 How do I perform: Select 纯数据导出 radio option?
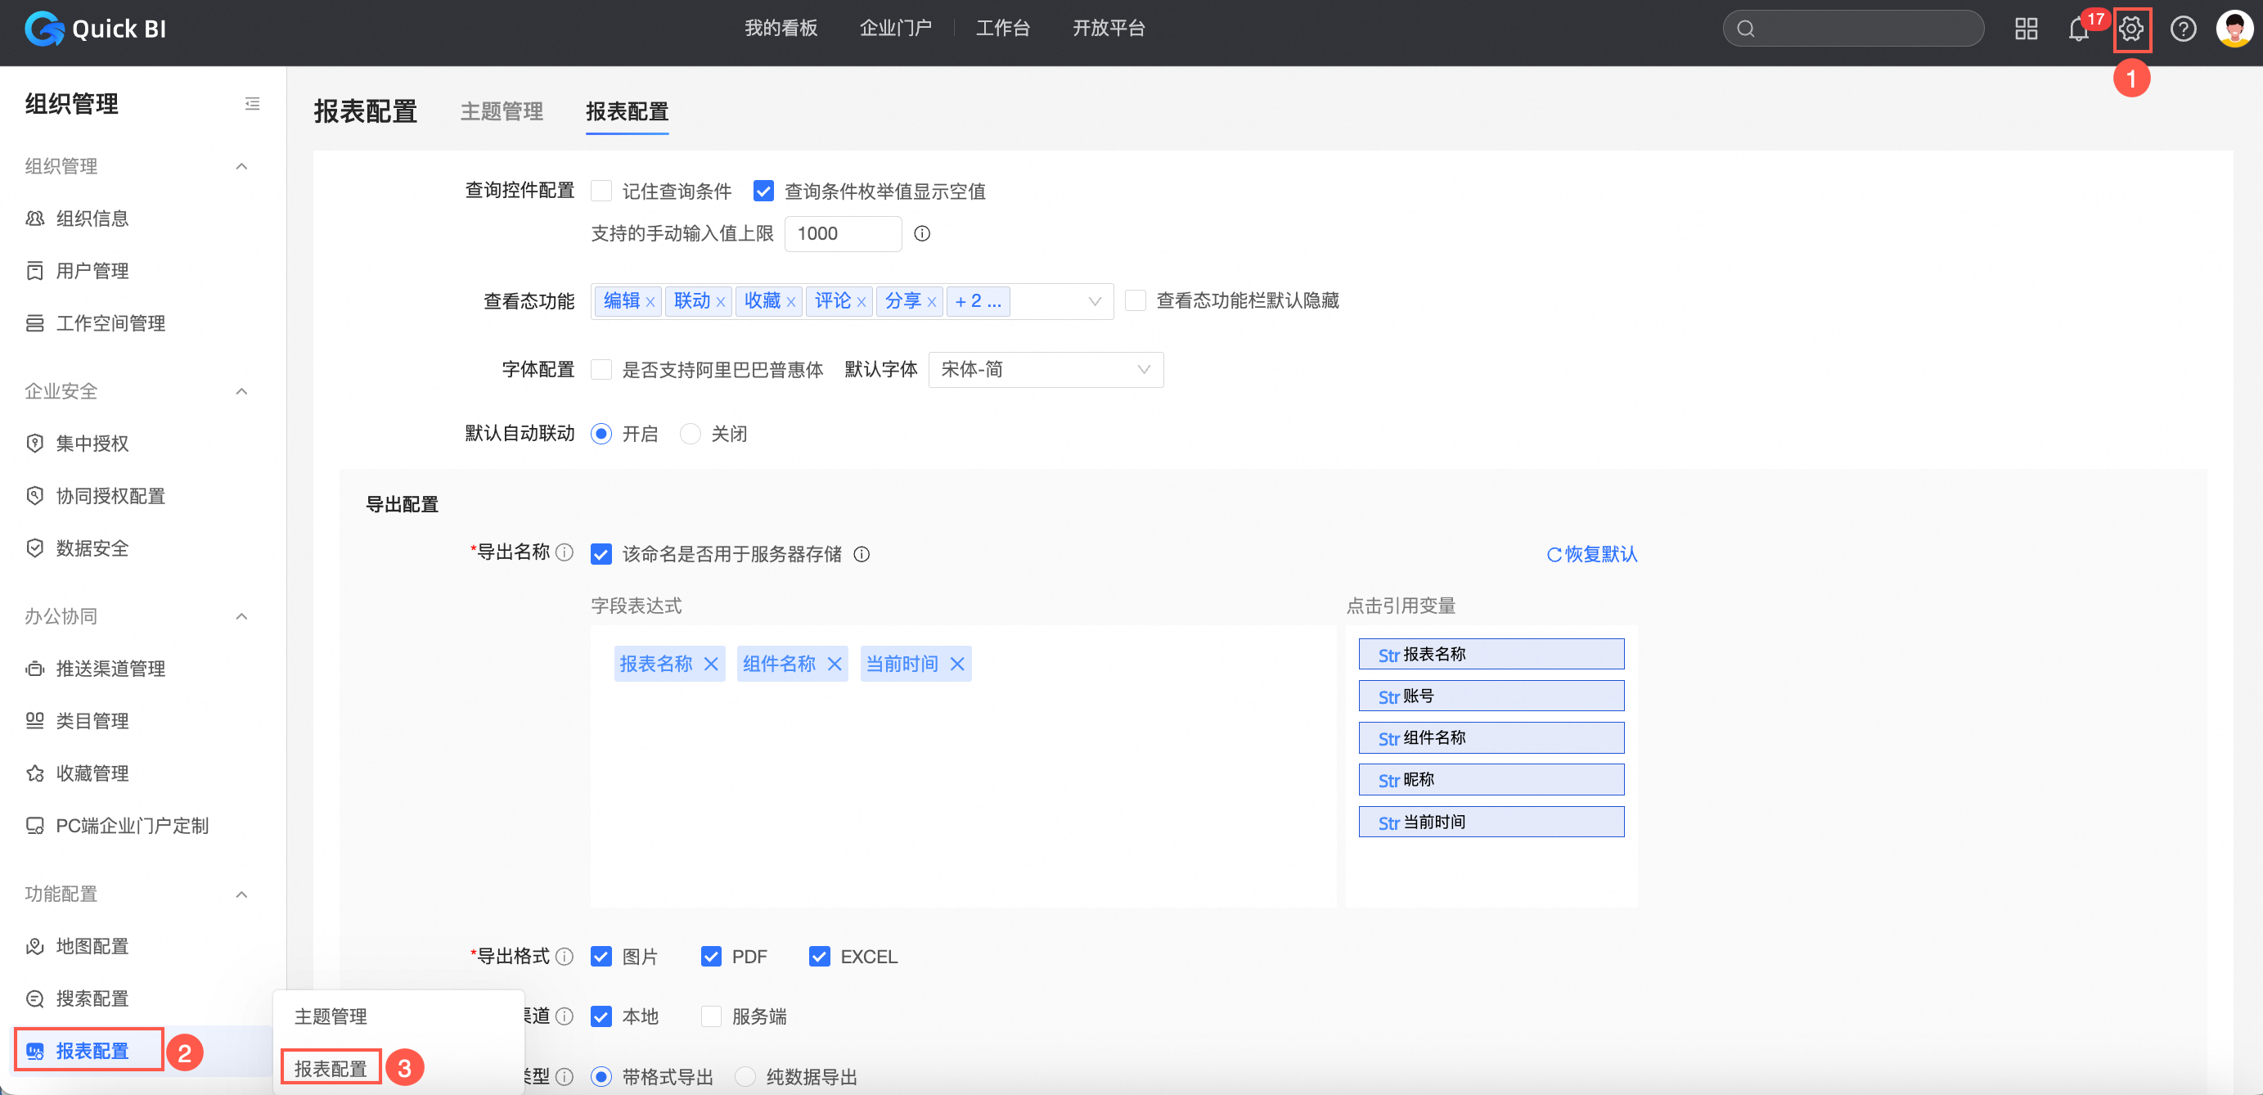pyautogui.click(x=745, y=1078)
